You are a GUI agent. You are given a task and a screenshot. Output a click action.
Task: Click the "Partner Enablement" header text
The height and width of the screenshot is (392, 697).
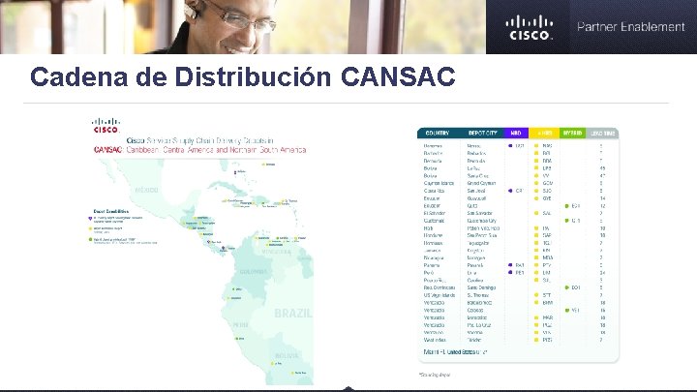pyautogui.click(x=631, y=27)
